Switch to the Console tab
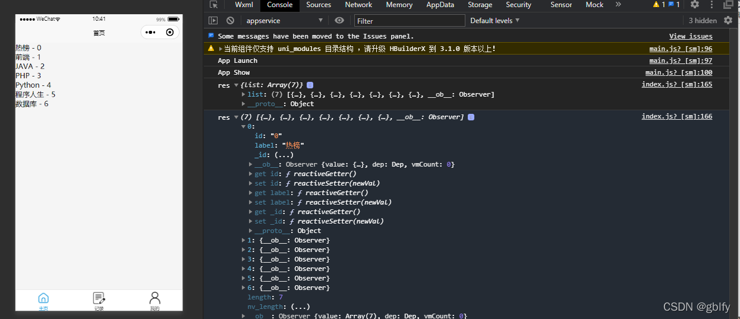 pyautogui.click(x=279, y=5)
